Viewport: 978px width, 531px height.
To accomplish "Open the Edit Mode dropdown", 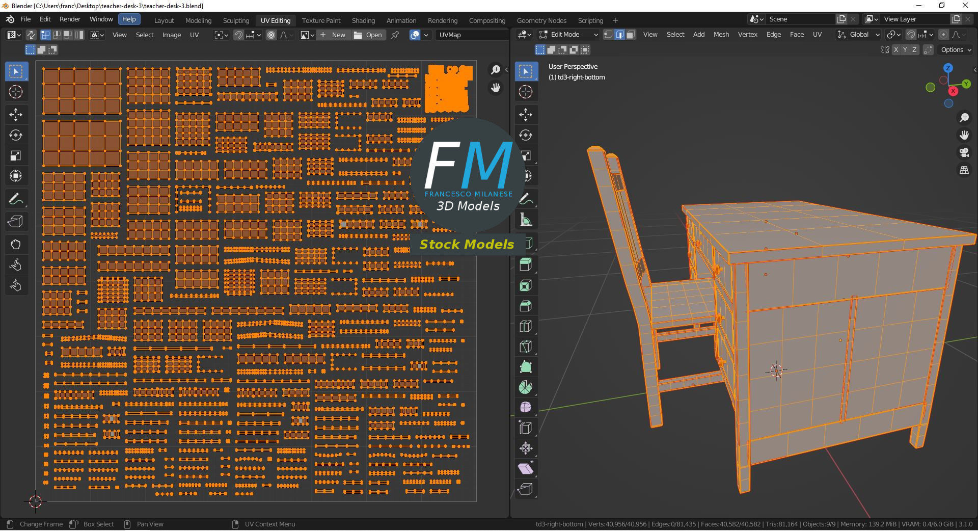I will click(x=569, y=35).
